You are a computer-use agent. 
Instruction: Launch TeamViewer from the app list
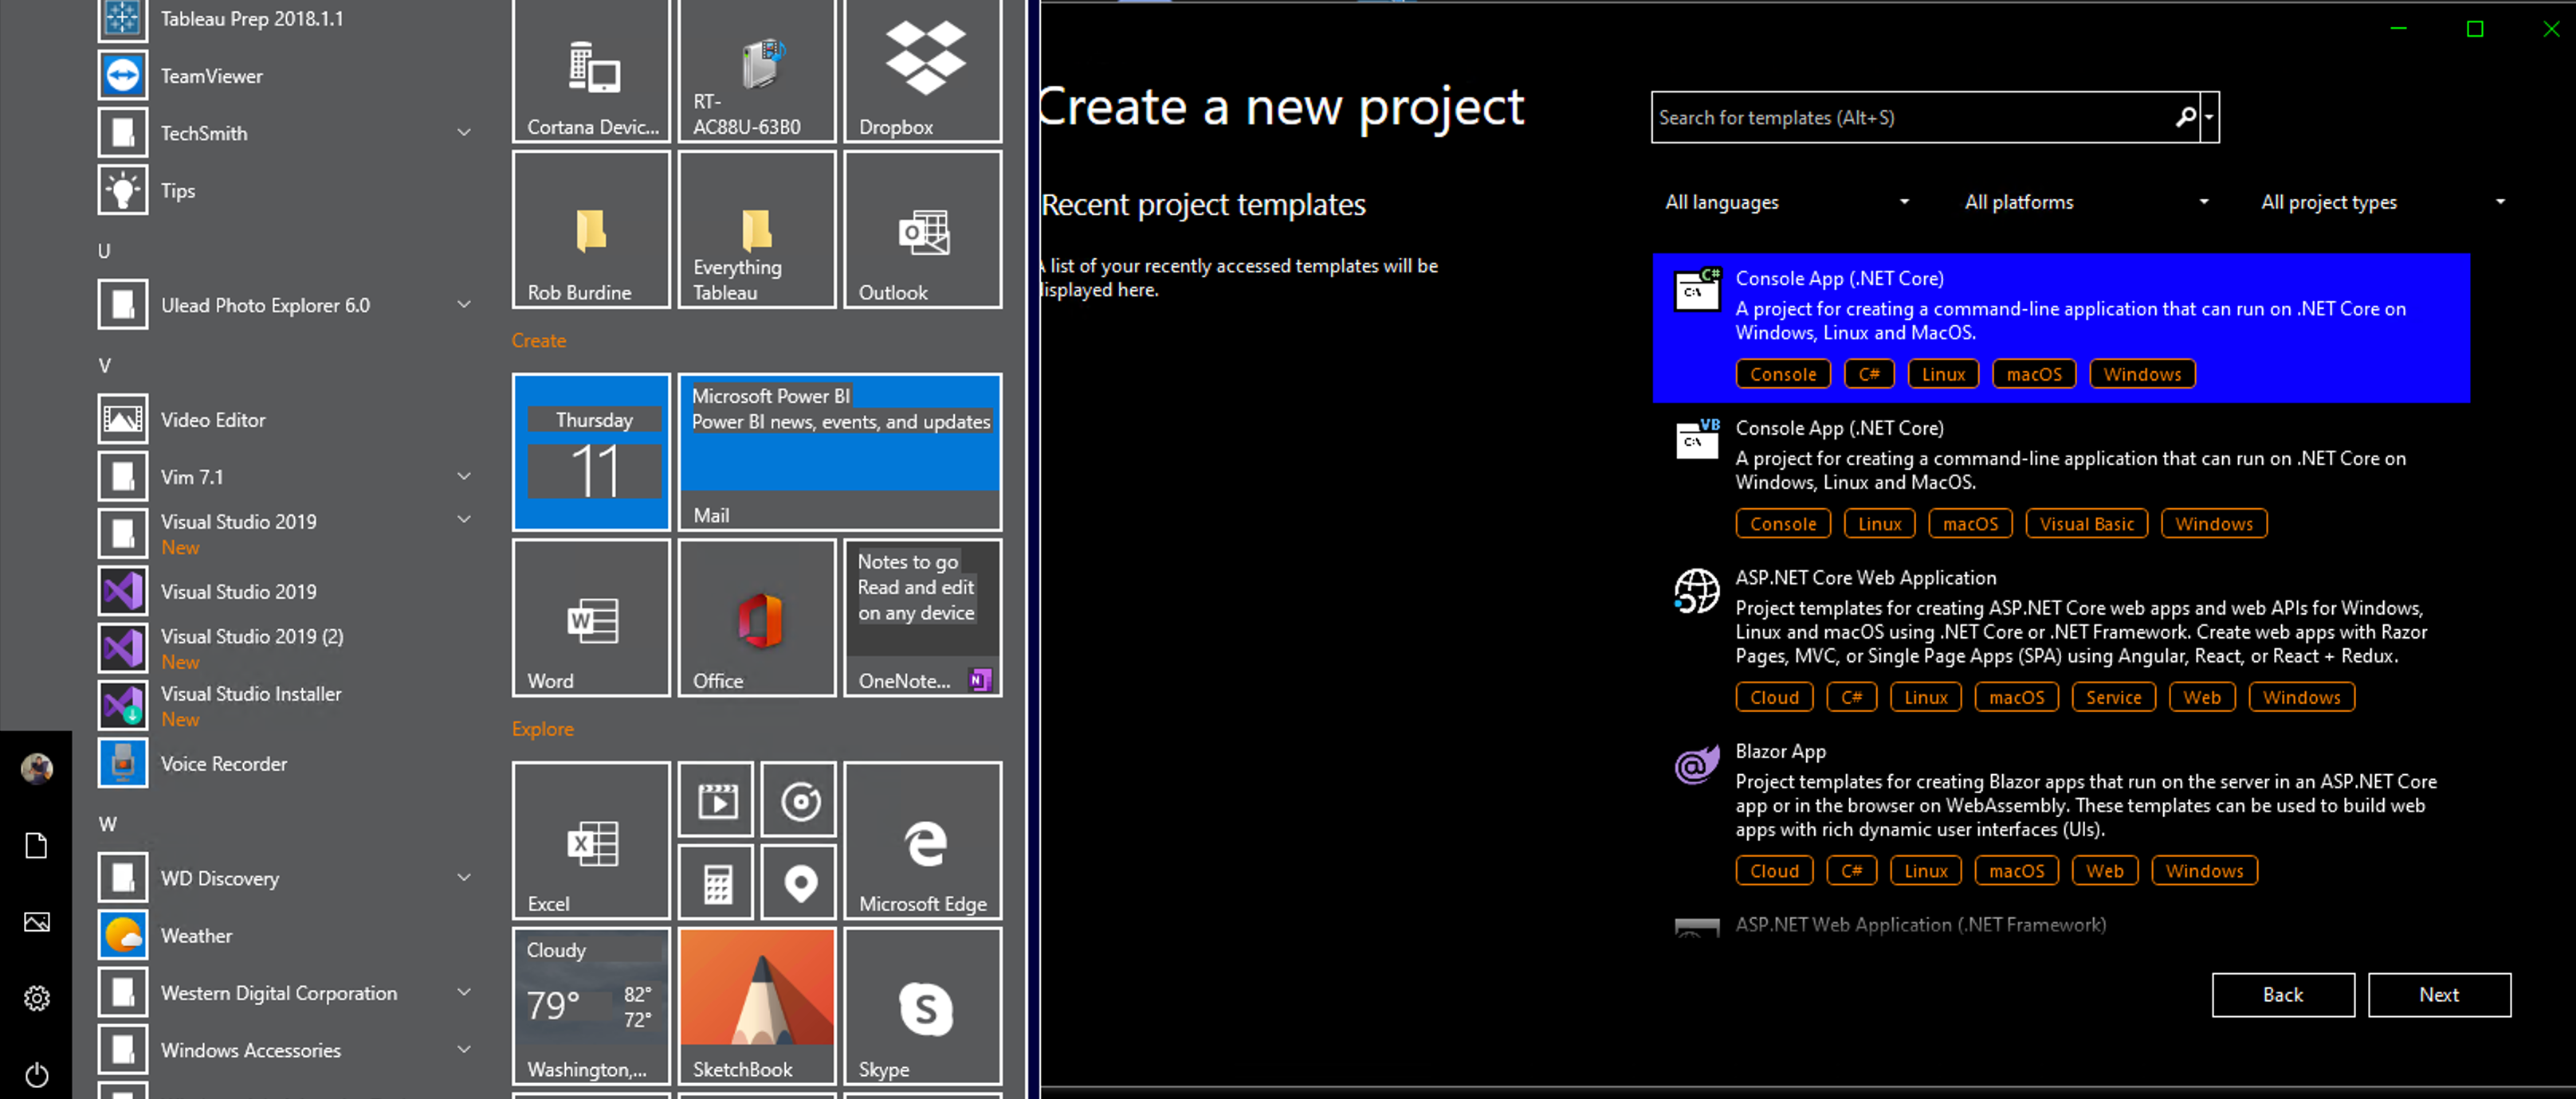pyautogui.click(x=211, y=76)
